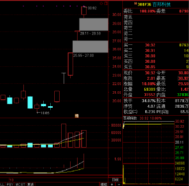
Task: Click the magenta arrow marker at 30.92 high
Action: 85,6
